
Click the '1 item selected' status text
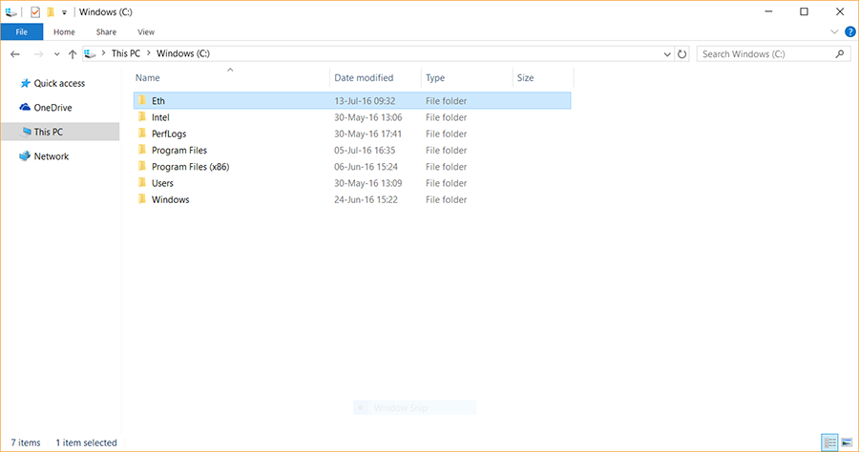click(86, 442)
